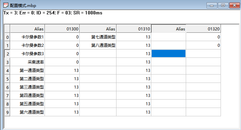Click the 第六通道类型 alias cell
Screen dimensions: 241x130
[27, 112]
